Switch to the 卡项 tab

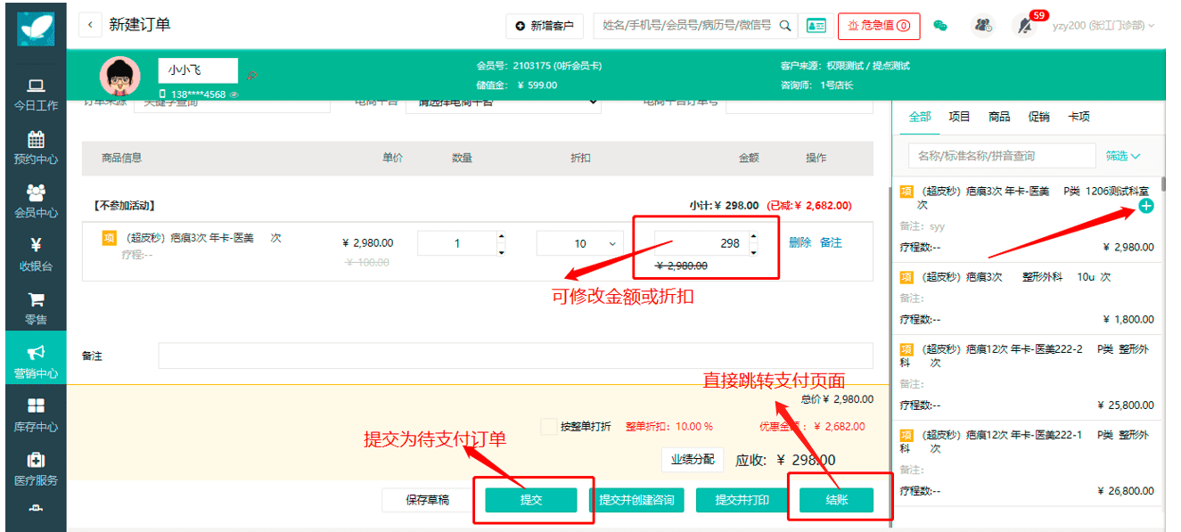pos(1078,117)
